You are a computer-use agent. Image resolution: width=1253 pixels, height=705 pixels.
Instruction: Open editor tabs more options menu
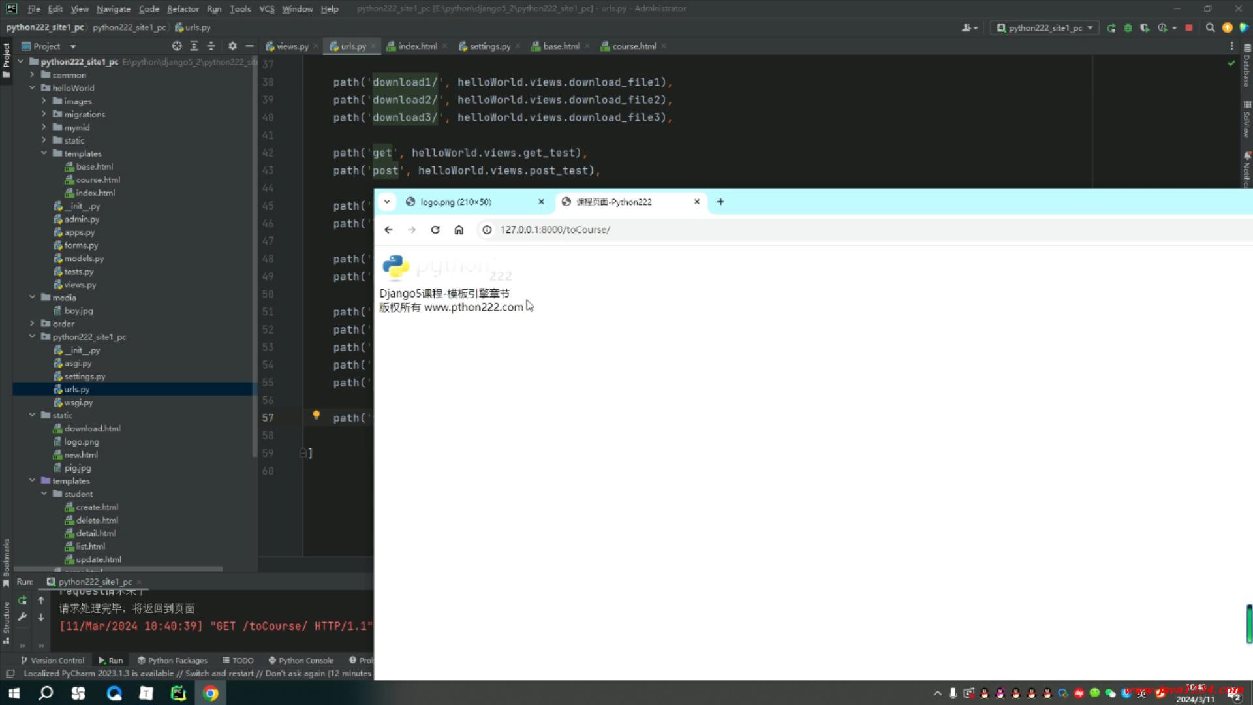tap(1232, 46)
